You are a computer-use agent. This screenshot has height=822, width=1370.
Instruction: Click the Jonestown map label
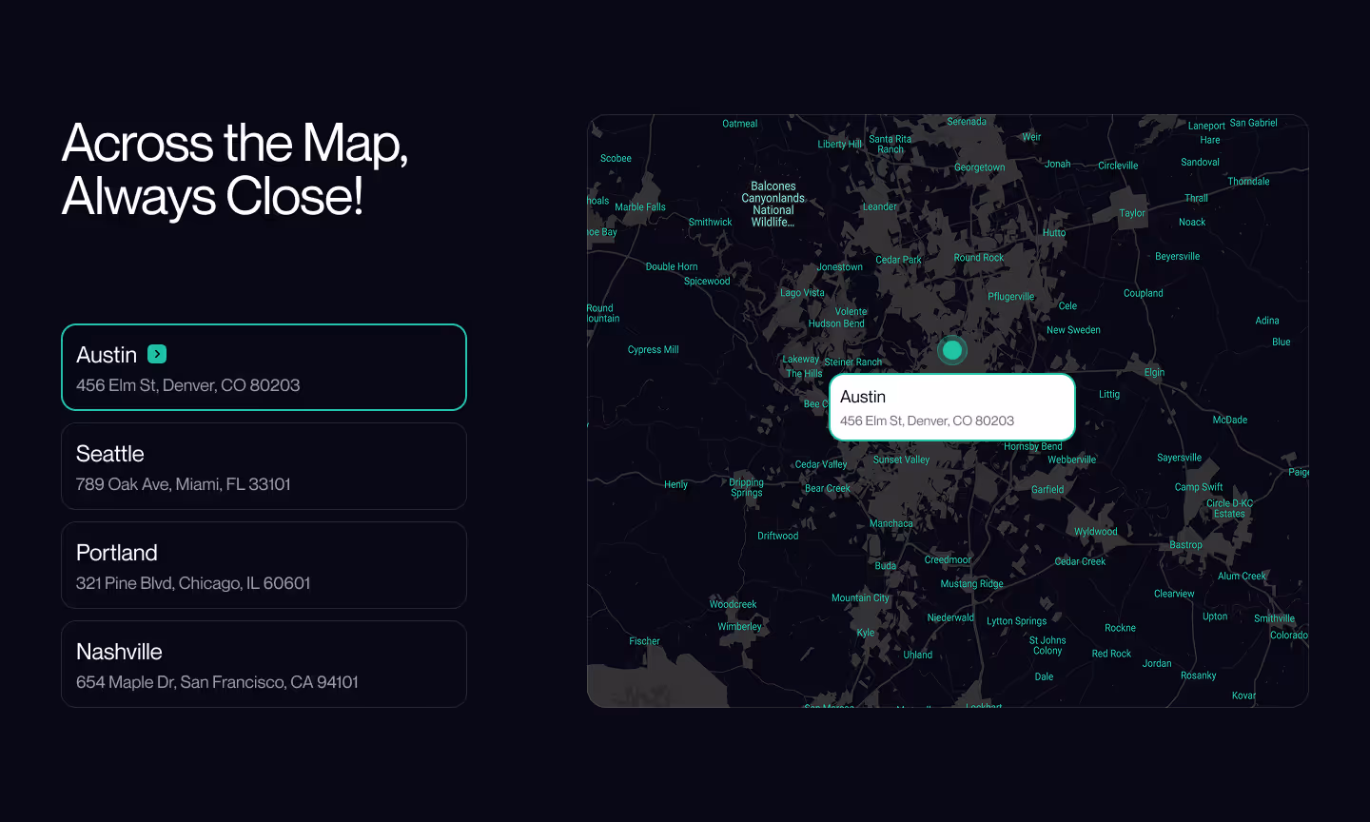click(x=839, y=267)
